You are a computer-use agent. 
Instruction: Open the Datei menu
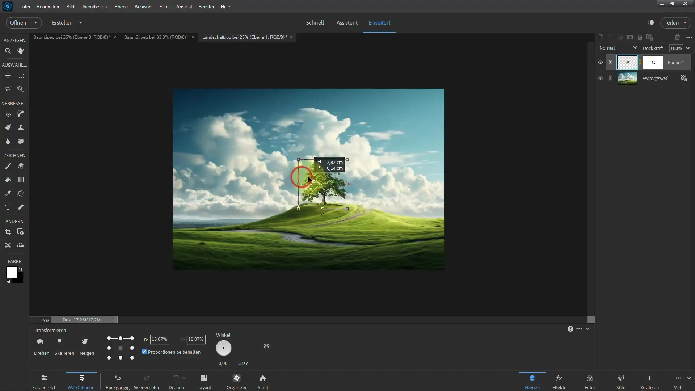(x=24, y=6)
